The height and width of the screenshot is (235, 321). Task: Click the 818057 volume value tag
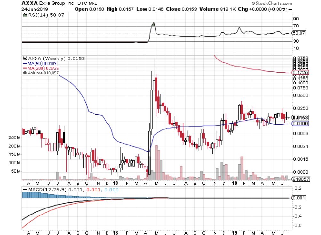click(x=301, y=179)
